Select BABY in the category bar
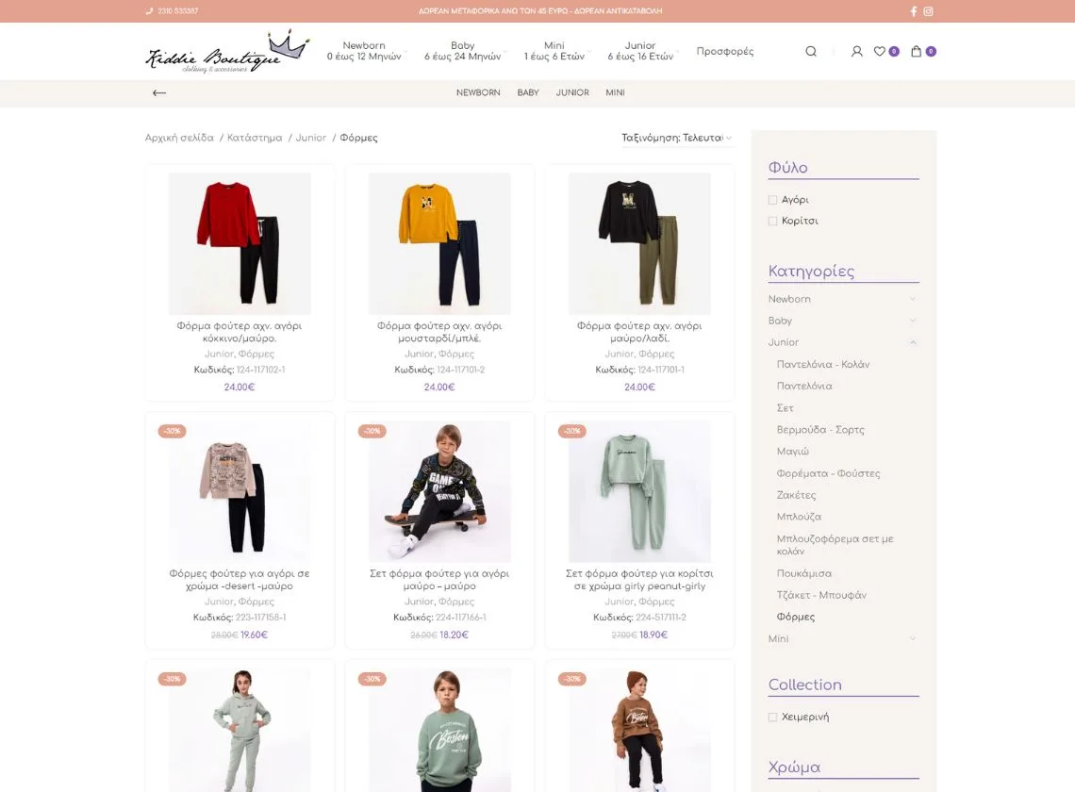1075x792 pixels. pos(528,92)
